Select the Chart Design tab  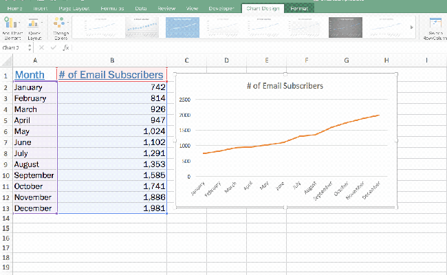[x=263, y=8]
